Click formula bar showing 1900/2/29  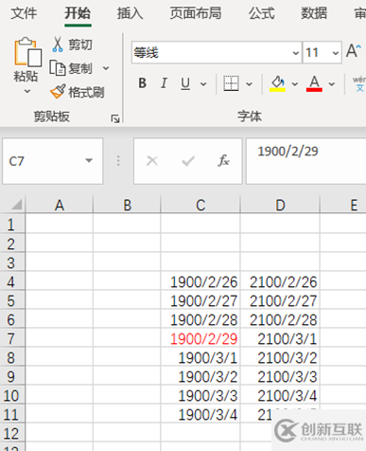pos(305,161)
